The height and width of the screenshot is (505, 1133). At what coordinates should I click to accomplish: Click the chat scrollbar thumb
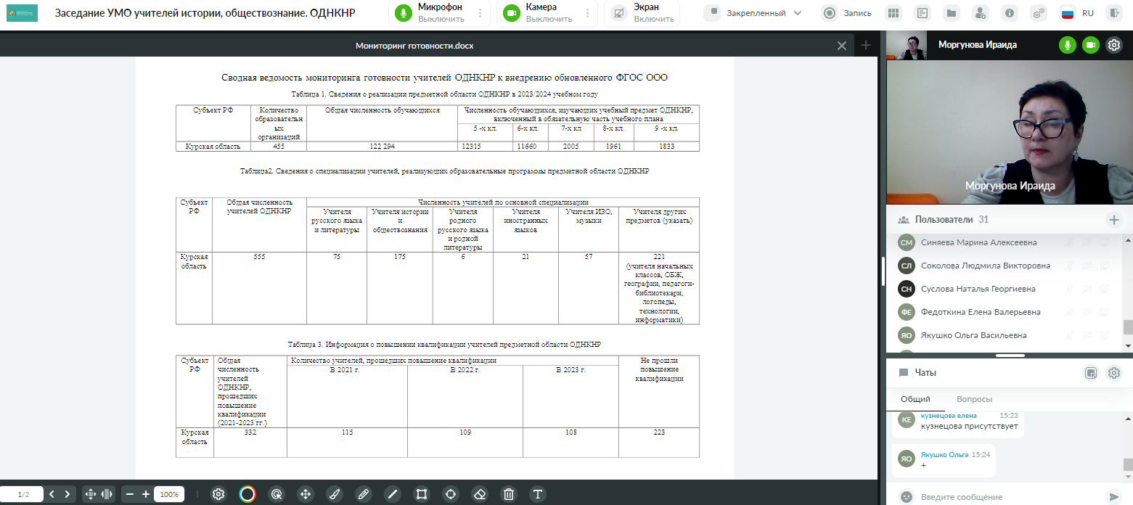pos(1128,465)
